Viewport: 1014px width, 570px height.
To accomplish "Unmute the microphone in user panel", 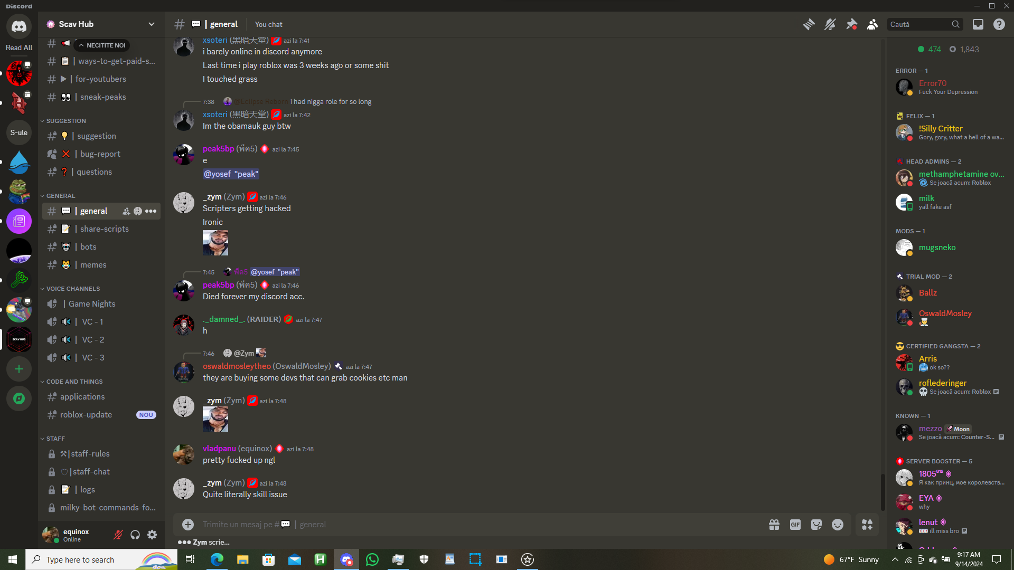I will [x=118, y=535].
